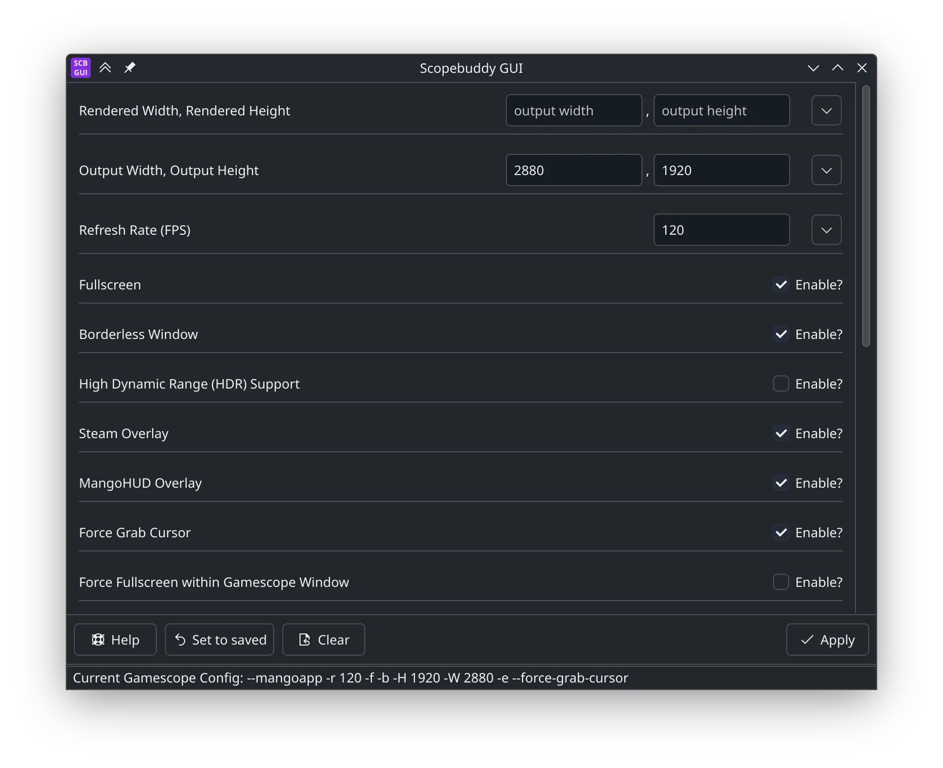Screen dimensions: 943x768
Task: Uncheck the MangoHUD Overlay toggle
Action: pos(781,483)
